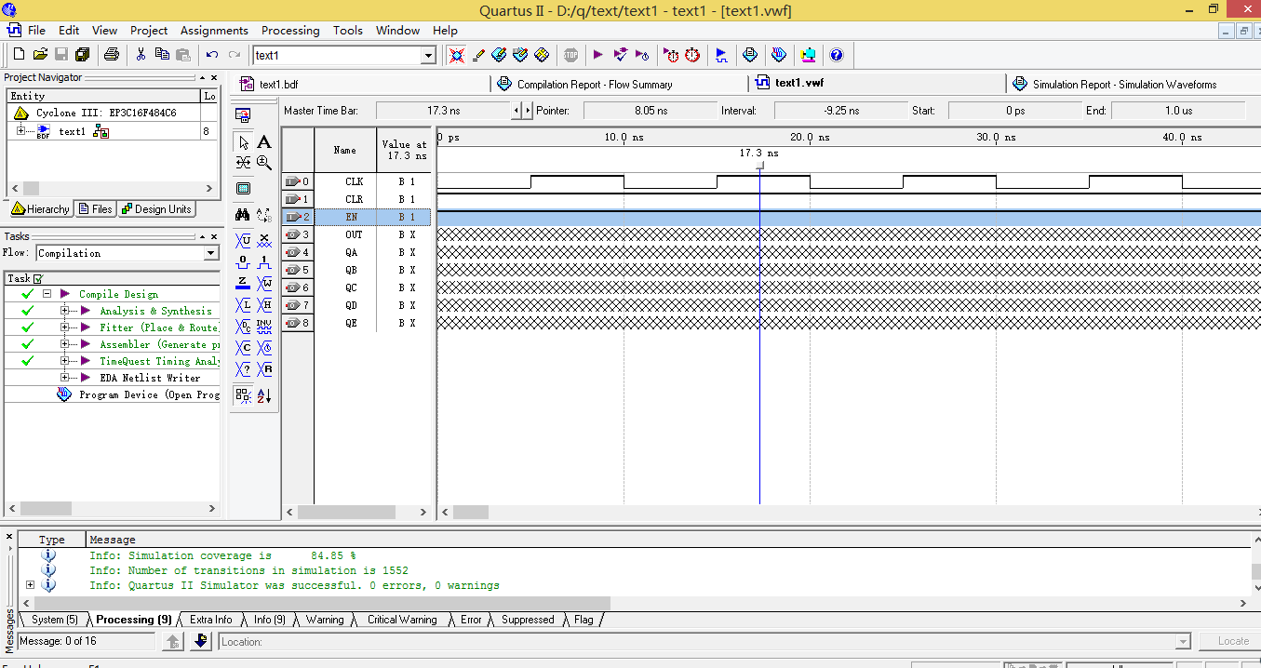This screenshot has width=1261, height=668.
Task: Expand the TimeQuest Timing Analysis task
Action: [64, 361]
